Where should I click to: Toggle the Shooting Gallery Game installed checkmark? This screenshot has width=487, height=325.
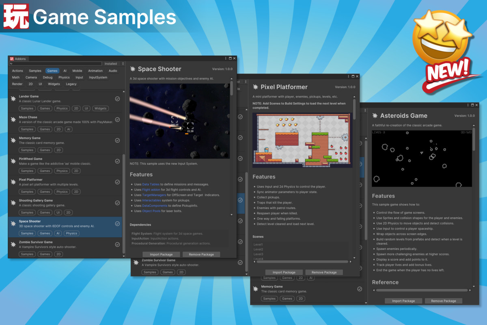click(x=117, y=203)
